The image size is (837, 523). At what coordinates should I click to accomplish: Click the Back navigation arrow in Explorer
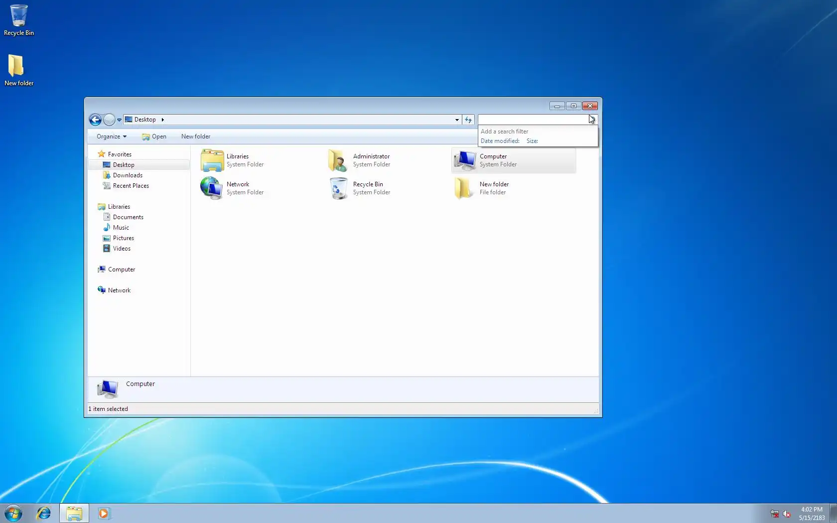(x=95, y=120)
